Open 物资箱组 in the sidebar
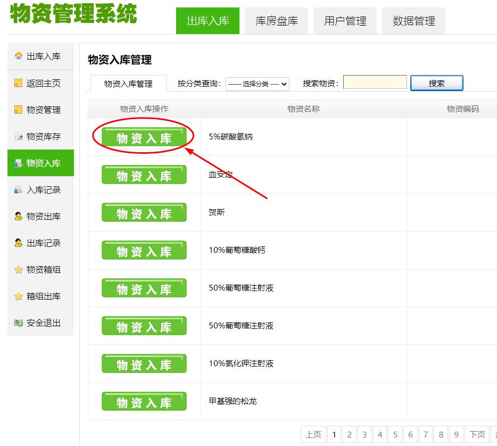Screen dimensions: 497x446 [x=40, y=270]
